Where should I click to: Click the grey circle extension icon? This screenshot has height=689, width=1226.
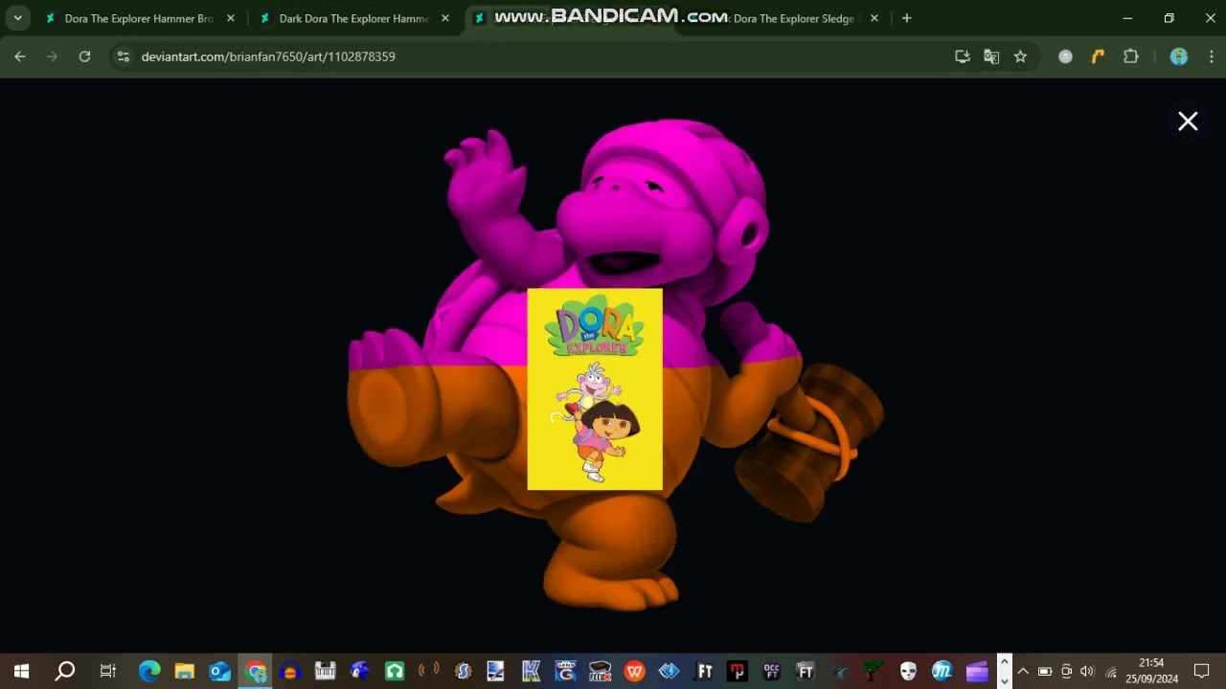pos(1065,56)
